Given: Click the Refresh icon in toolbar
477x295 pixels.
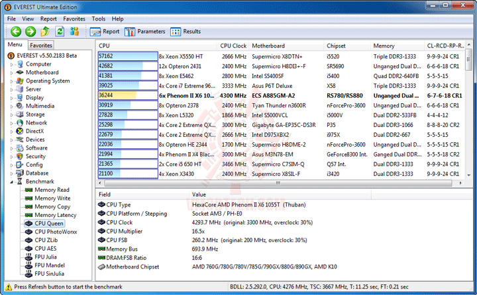Looking at the screenshot, I should click(60, 31).
